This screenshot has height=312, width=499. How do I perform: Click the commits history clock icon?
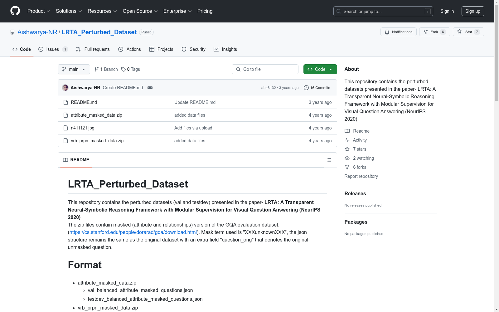tap(306, 88)
